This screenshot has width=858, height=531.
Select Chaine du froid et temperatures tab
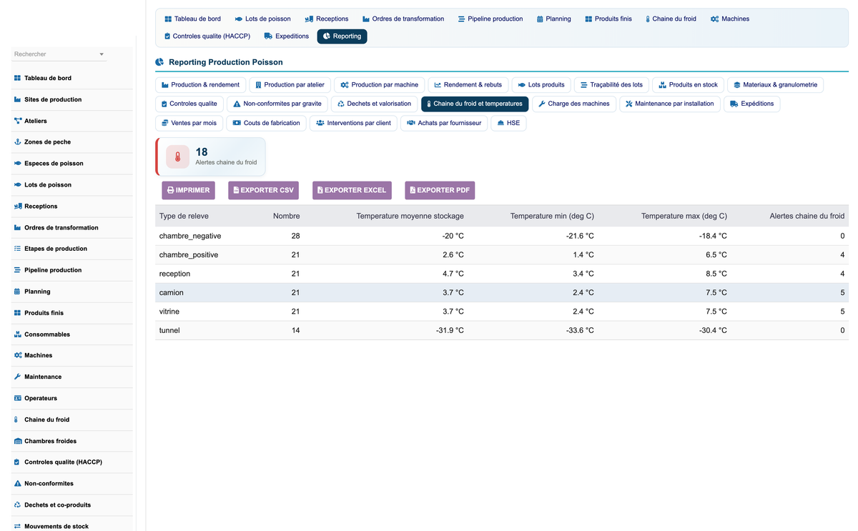tap(475, 104)
